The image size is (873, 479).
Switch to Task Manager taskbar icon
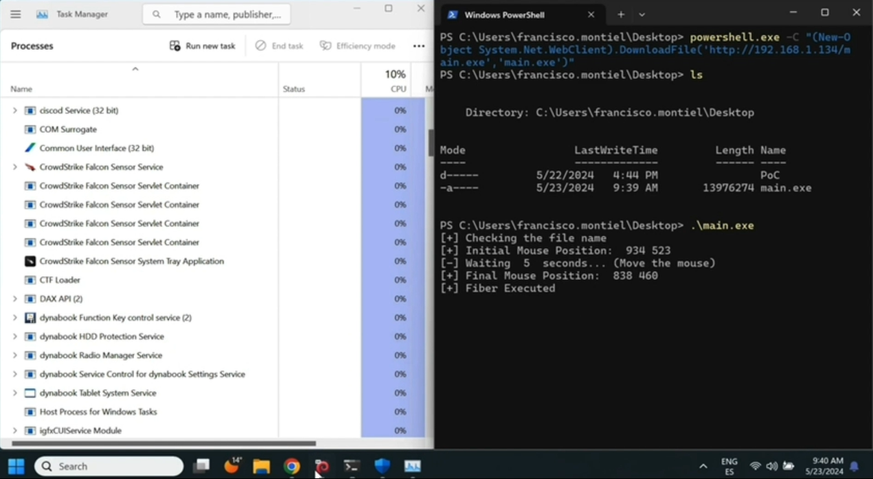pos(412,467)
